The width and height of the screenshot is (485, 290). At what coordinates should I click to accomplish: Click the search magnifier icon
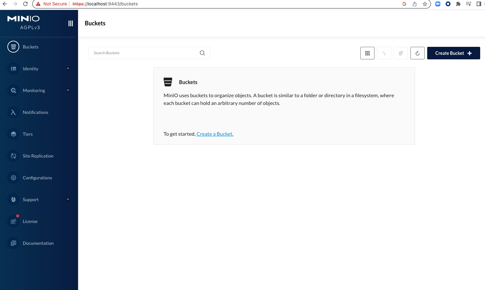click(x=202, y=53)
